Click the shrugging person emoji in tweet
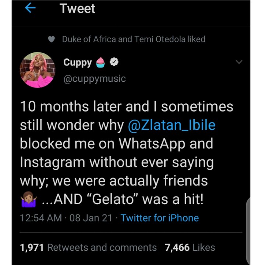262x265 pixels. [28, 200]
